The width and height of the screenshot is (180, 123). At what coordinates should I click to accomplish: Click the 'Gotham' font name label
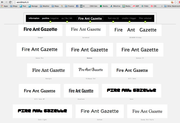click(100, 120)
